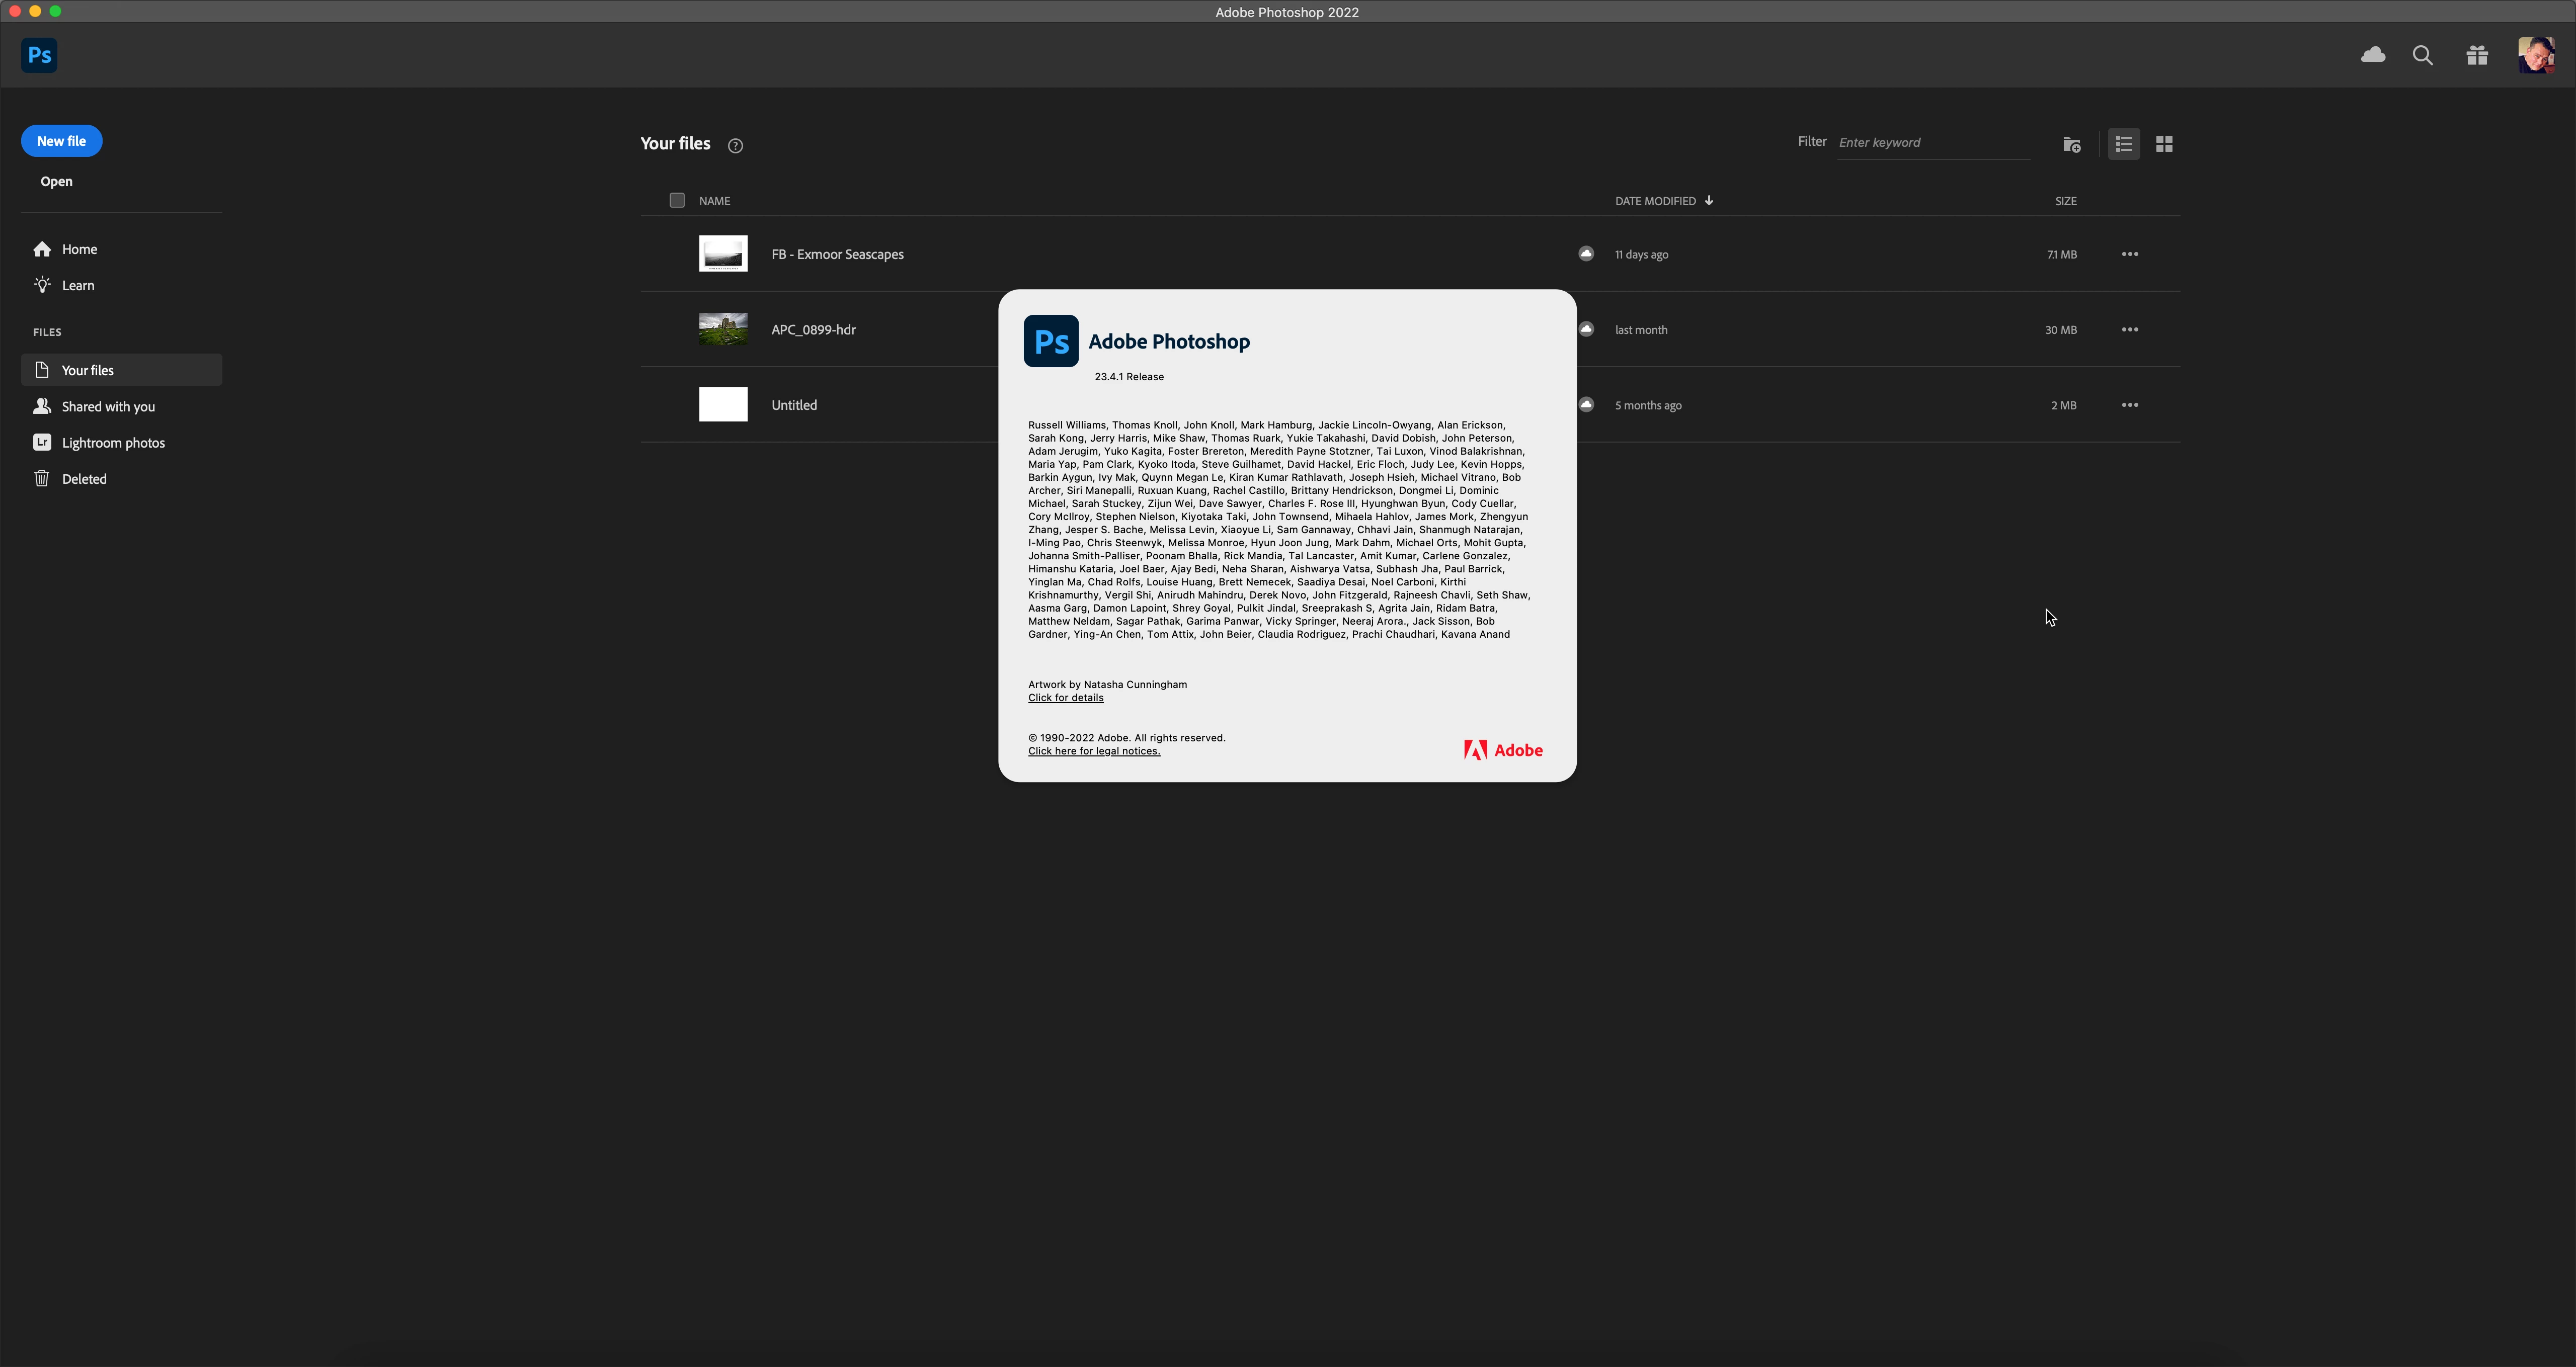Open the Deleted files section
Image resolution: width=2576 pixels, height=1367 pixels.
click(x=84, y=479)
